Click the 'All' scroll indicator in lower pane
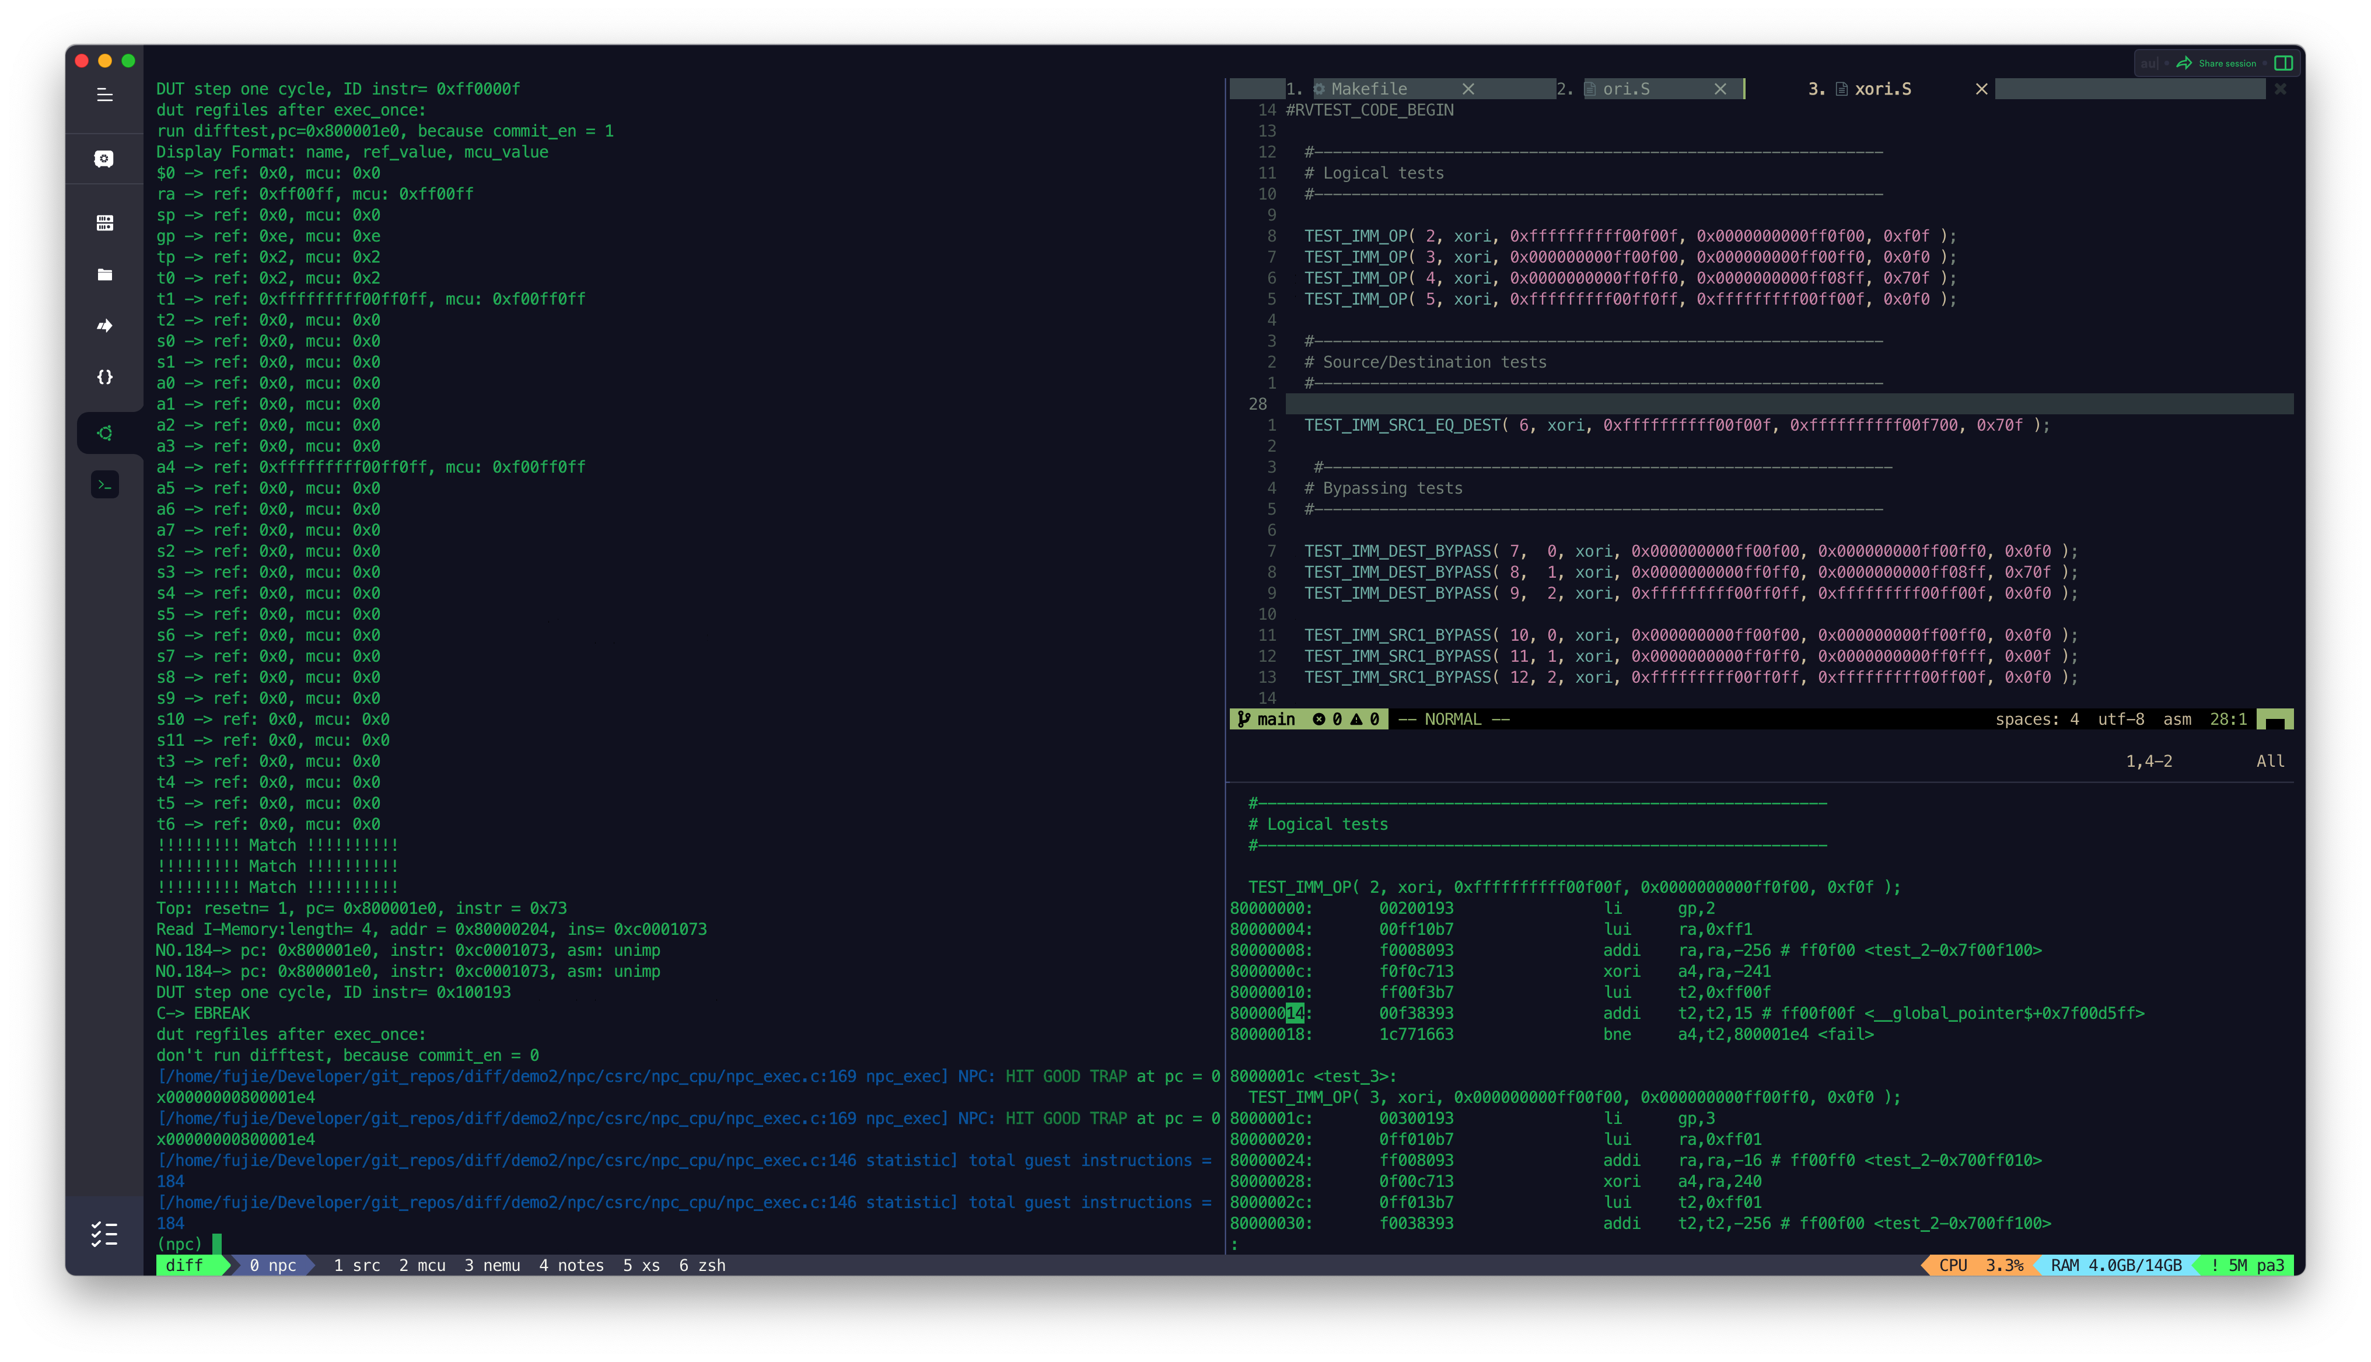 pos(2270,762)
